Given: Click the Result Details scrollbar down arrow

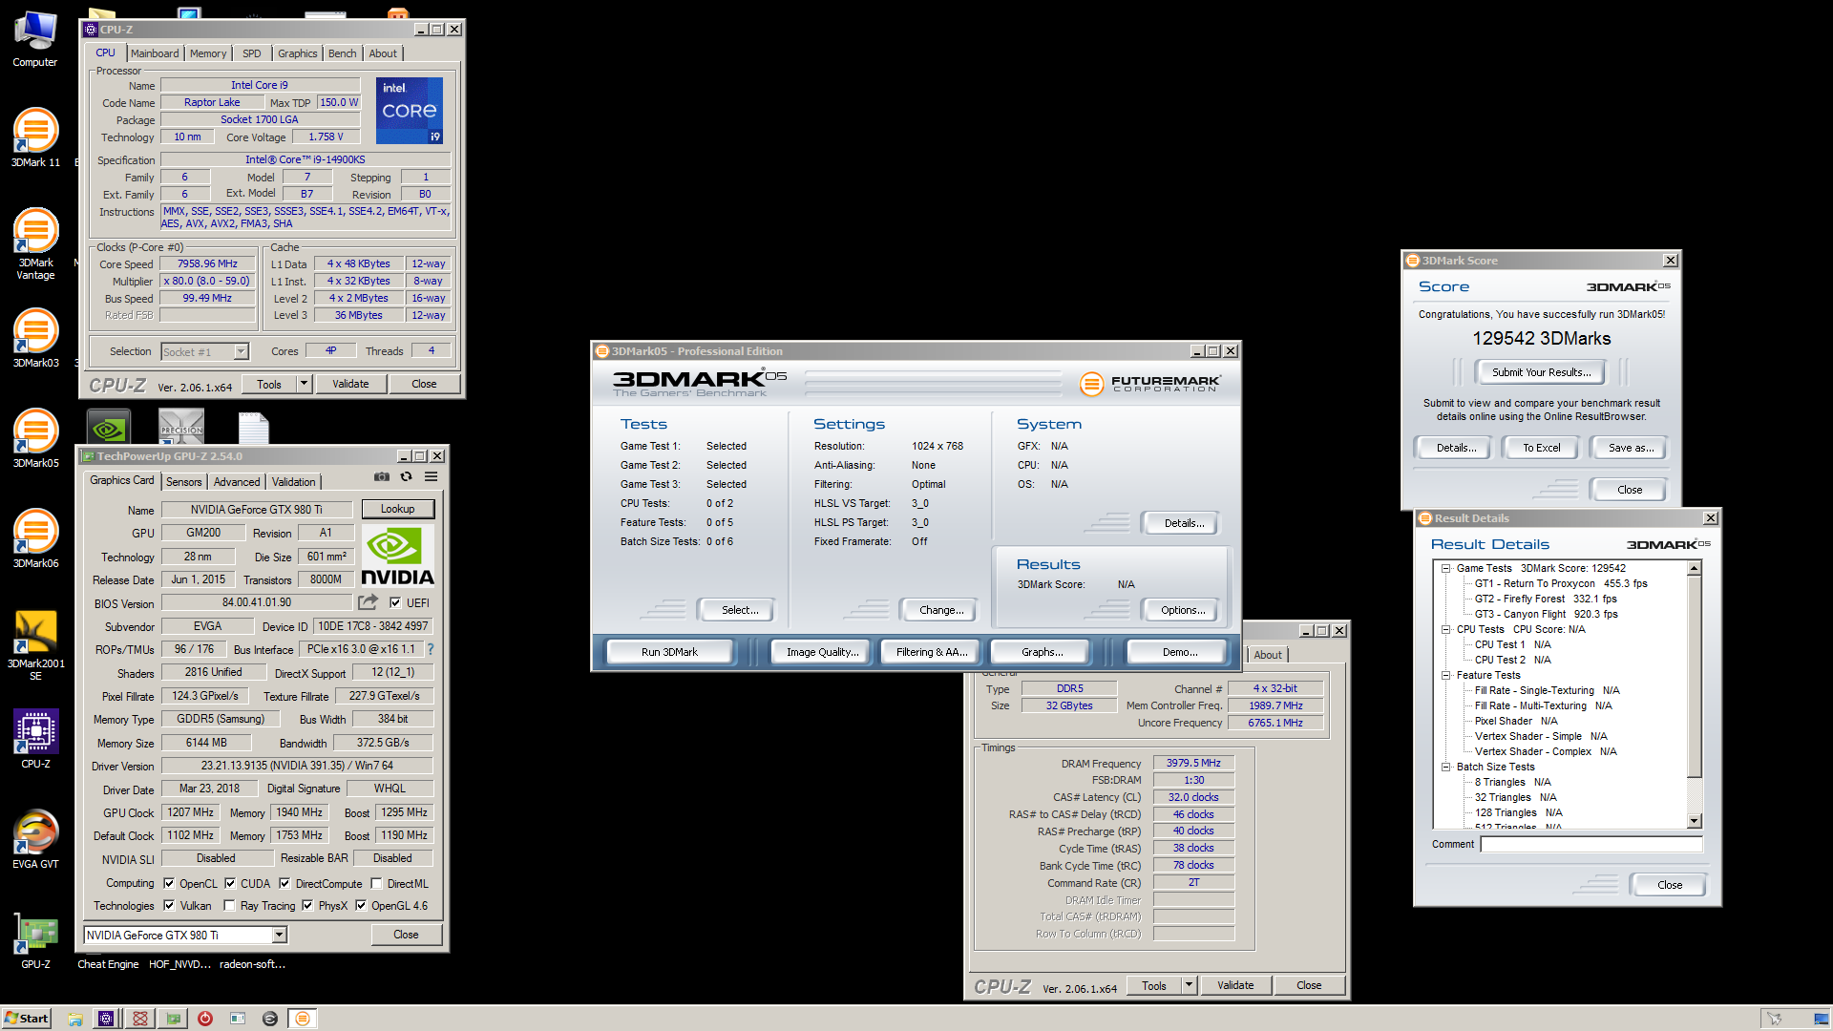Looking at the screenshot, I should (x=1695, y=821).
